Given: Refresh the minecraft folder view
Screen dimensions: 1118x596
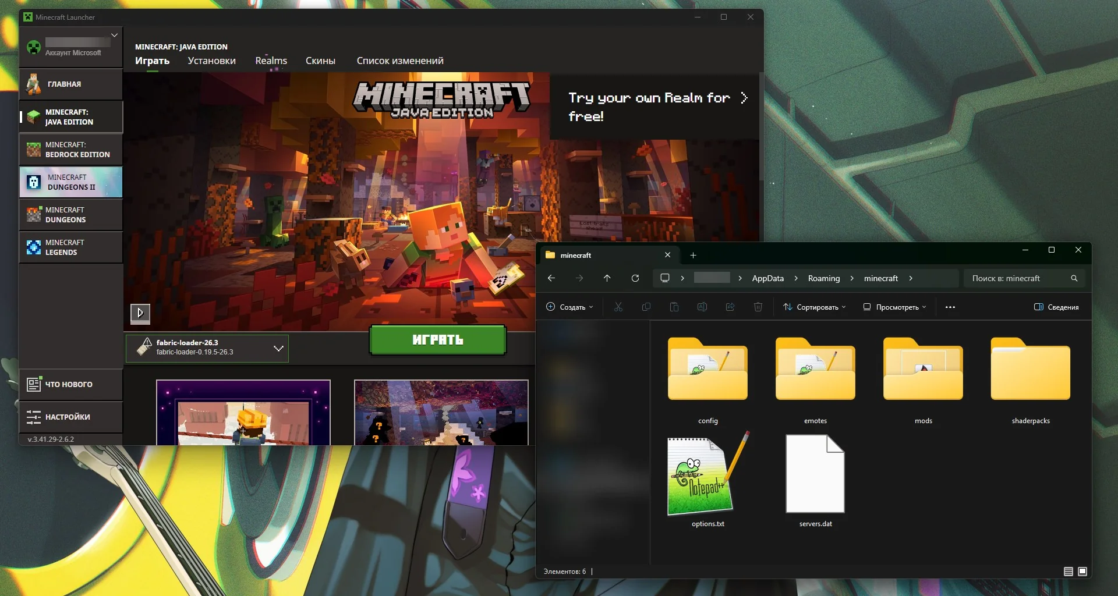Looking at the screenshot, I should coord(635,278).
